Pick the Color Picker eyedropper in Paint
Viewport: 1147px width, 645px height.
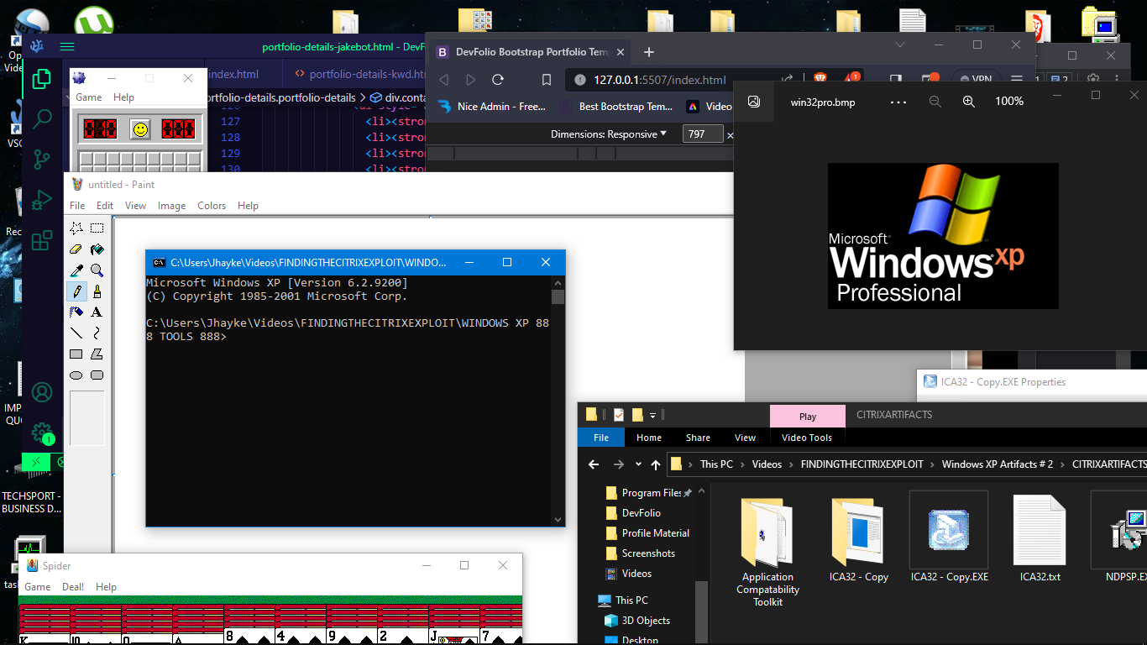point(76,270)
